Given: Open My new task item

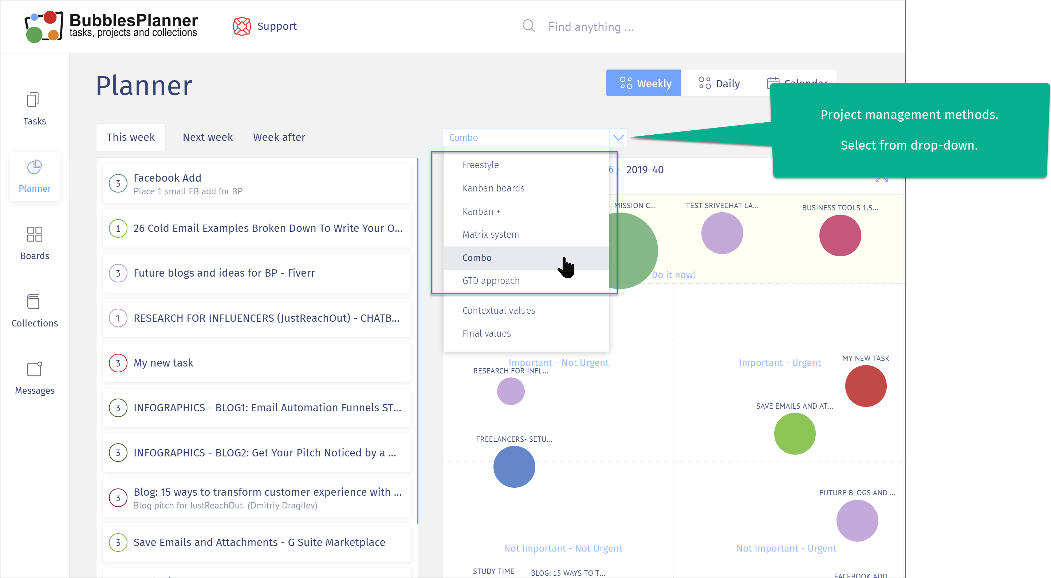Looking at the screenshot, I should (257, 363).
